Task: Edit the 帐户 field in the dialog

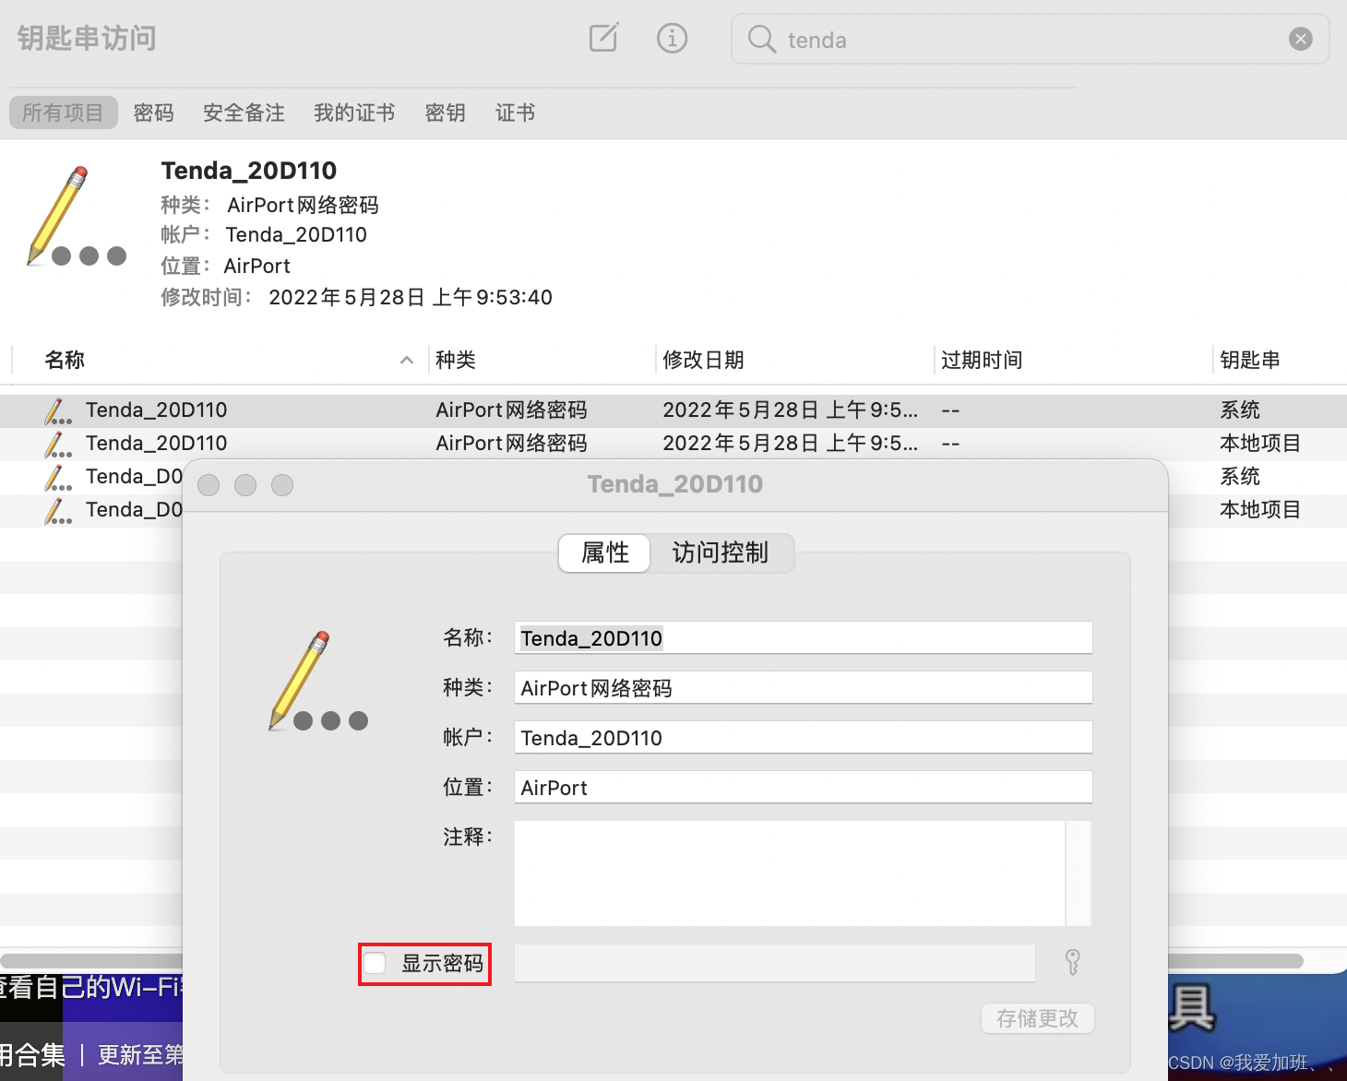Action: [804, 738]
